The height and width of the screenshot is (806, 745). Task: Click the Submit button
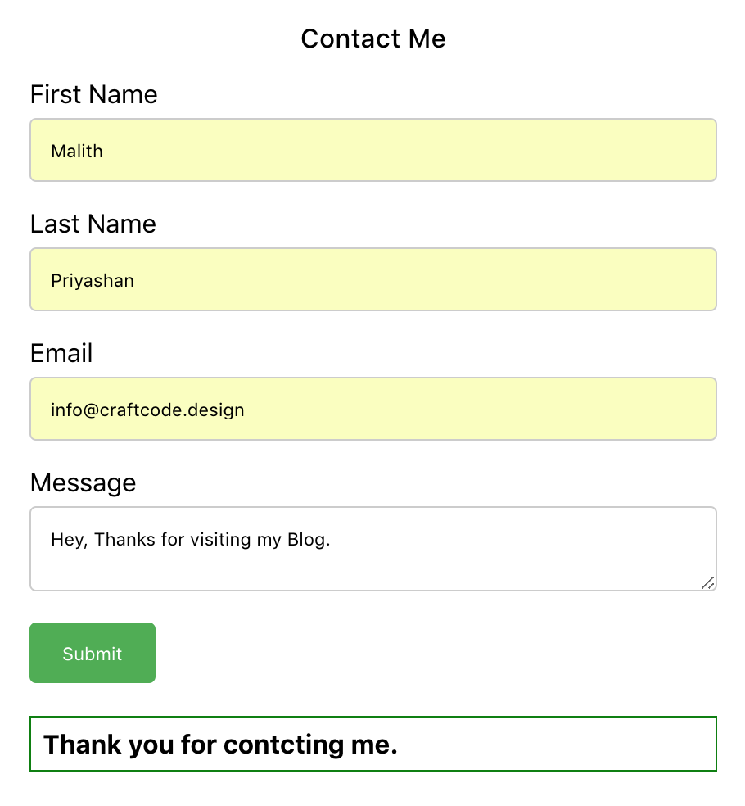(x=93, y=653)
